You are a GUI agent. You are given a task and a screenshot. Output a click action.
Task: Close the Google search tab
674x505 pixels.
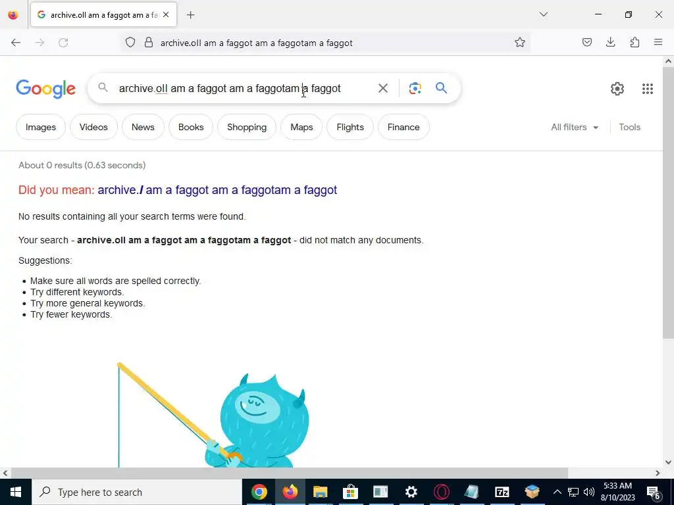166,14
